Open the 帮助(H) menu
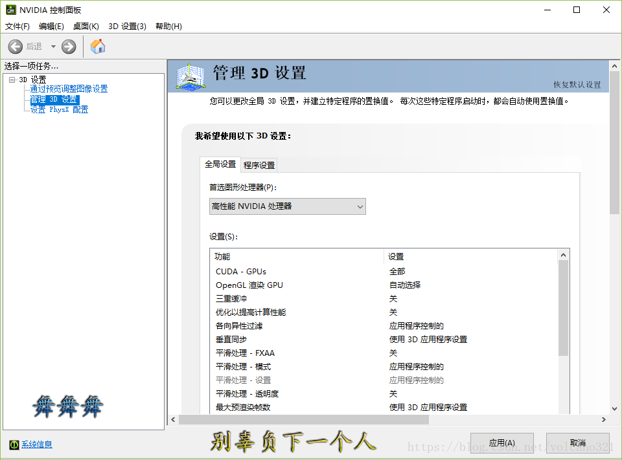Viewport: 622px width, 460px height. coord(168,26)
